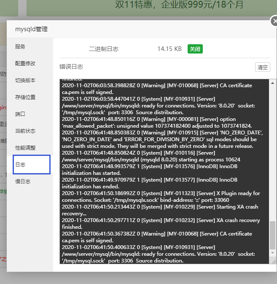Click the log area resize handle

coord(274,262)
